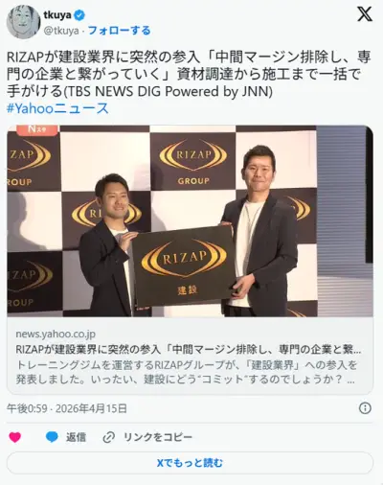Click the article description starting トレーニングジム
This screenshot has height=485, width=383.
click(186, 372)
